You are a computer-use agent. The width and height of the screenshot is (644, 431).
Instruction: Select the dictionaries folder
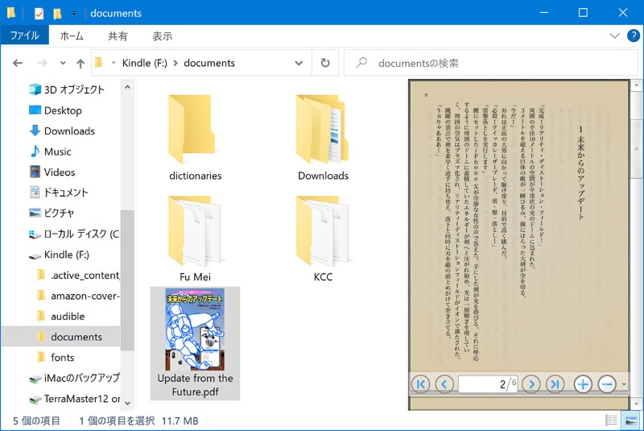[x=195, y=138]
